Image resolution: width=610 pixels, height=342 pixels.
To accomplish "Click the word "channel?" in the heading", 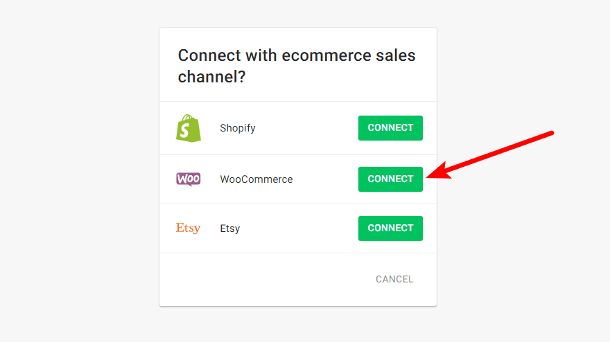I will (212, 77).
